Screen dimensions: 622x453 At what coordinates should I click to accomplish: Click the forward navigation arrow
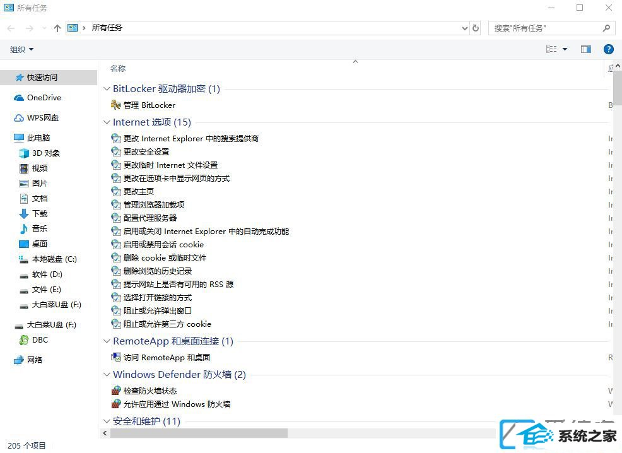click(x=30, y=28)
